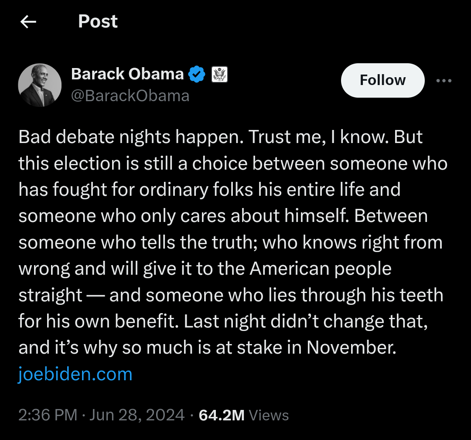Click the blue verified checkmark badge
The image size is (471, 440).
coord(197,75)
